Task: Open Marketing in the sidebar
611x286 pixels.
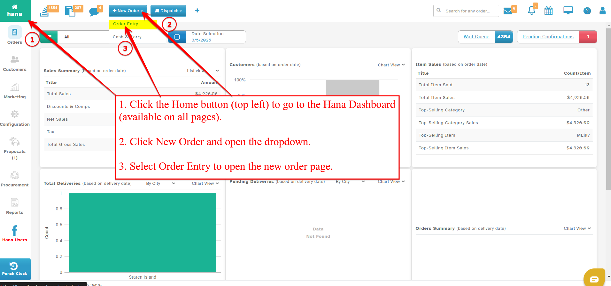Action: click(15, 91)
